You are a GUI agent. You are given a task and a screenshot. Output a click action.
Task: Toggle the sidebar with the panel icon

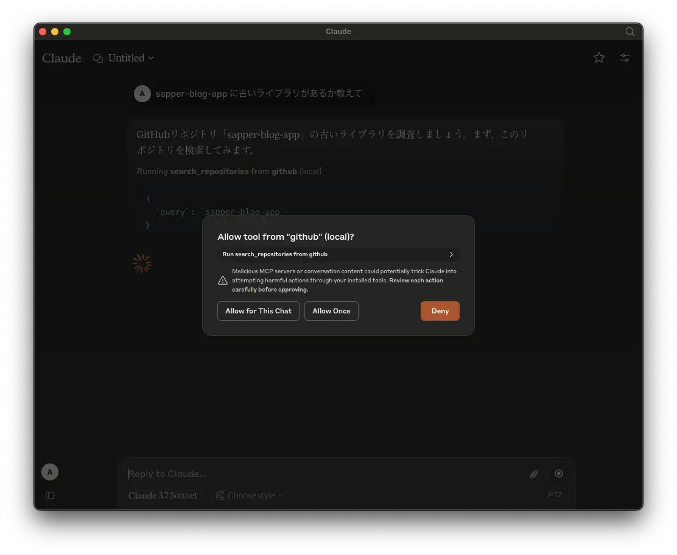pyautogui.click(x=49, y=495)
